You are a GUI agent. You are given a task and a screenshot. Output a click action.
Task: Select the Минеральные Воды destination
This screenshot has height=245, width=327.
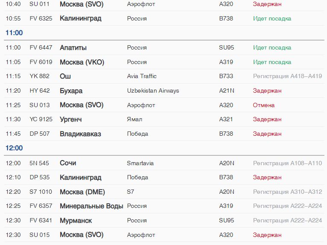[x=91, y=206]
